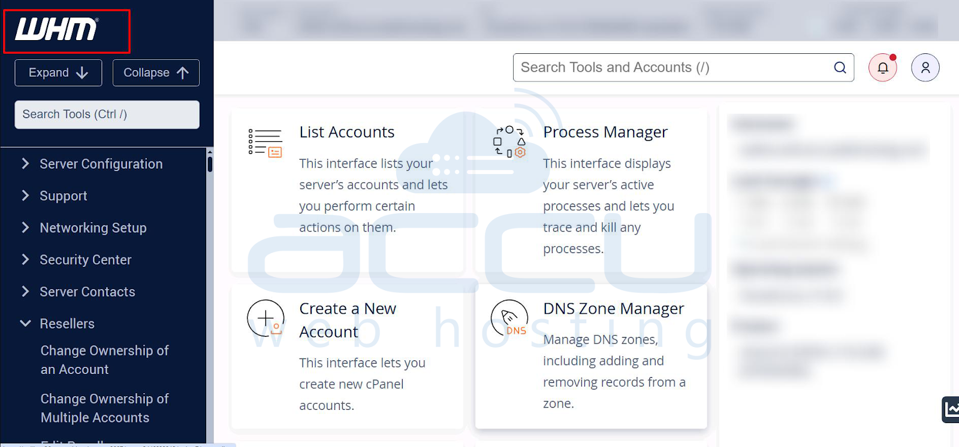The image size is (959, 447).
Task: Open the user profile icon
Action: [x=925, y=68]
